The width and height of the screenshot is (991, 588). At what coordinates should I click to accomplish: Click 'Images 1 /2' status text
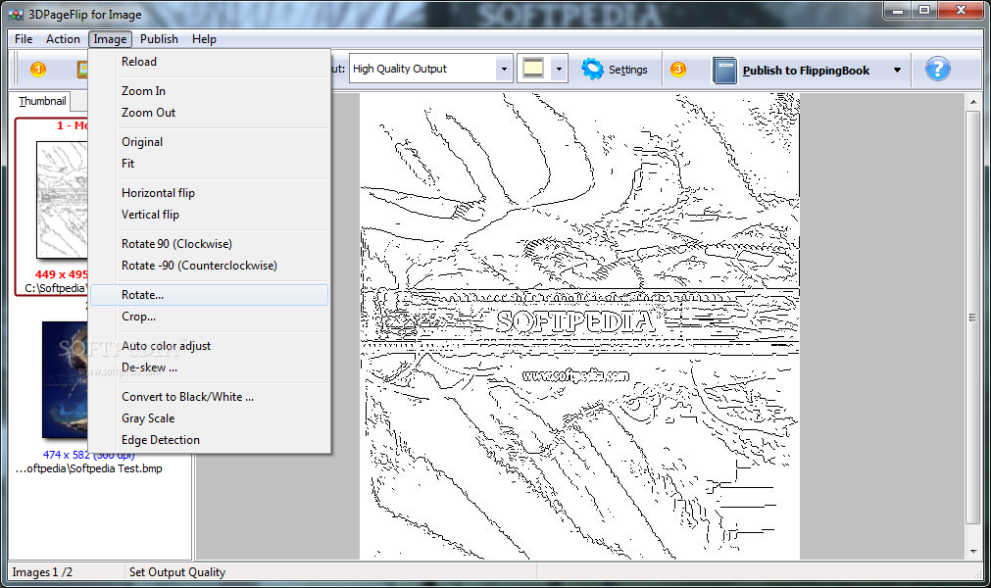coord(42,572)
